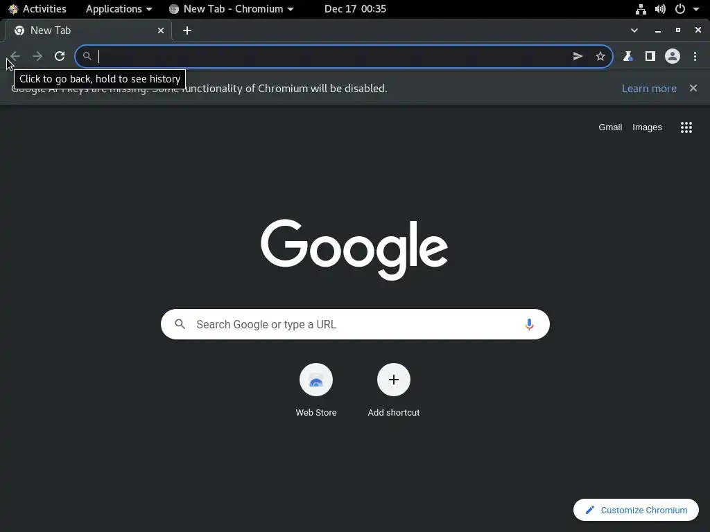Click Customize Chromium button
Viewport: 710px width, 532px height.
636,510
